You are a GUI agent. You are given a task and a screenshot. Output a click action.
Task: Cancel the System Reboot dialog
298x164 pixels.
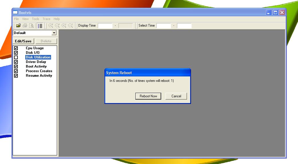pos(176,96)
